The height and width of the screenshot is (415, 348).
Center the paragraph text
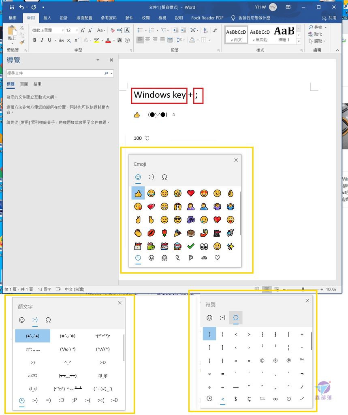click(x=148, y=40)
